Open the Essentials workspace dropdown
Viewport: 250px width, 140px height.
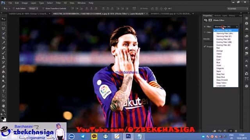pos(237,9)
